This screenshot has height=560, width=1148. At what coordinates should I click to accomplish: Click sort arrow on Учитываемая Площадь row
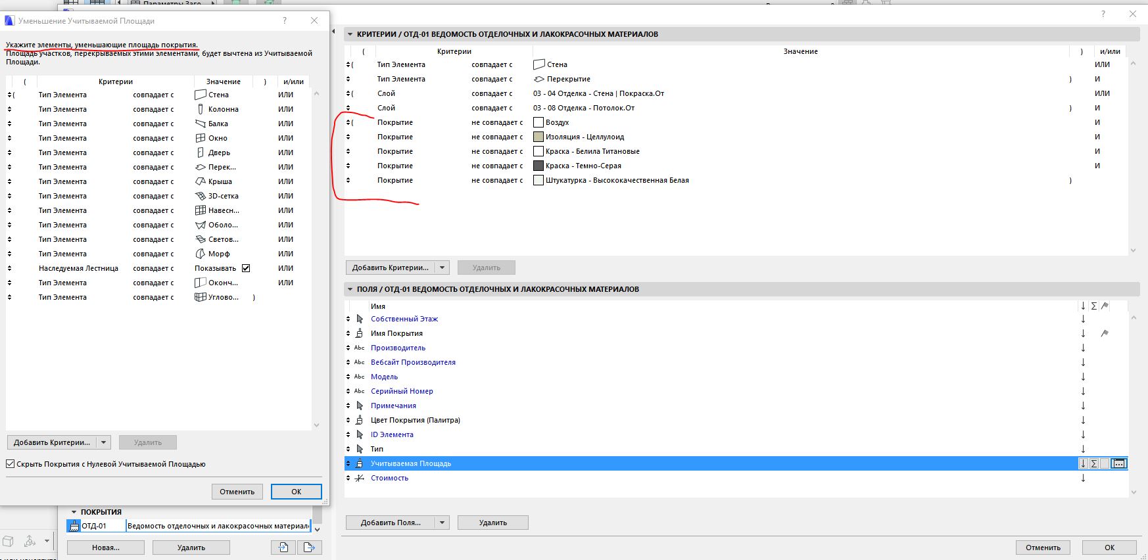point(1083,463)
